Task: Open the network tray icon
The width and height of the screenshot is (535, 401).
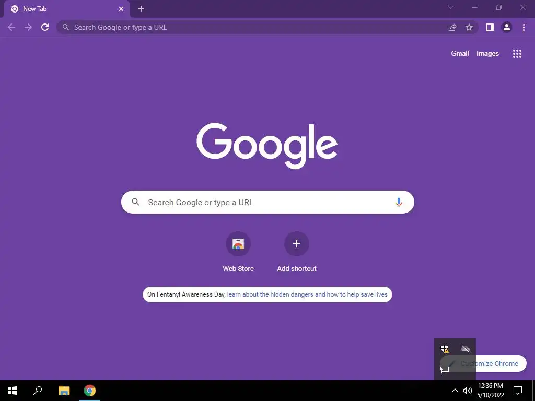Action: [x=445, y=370]
